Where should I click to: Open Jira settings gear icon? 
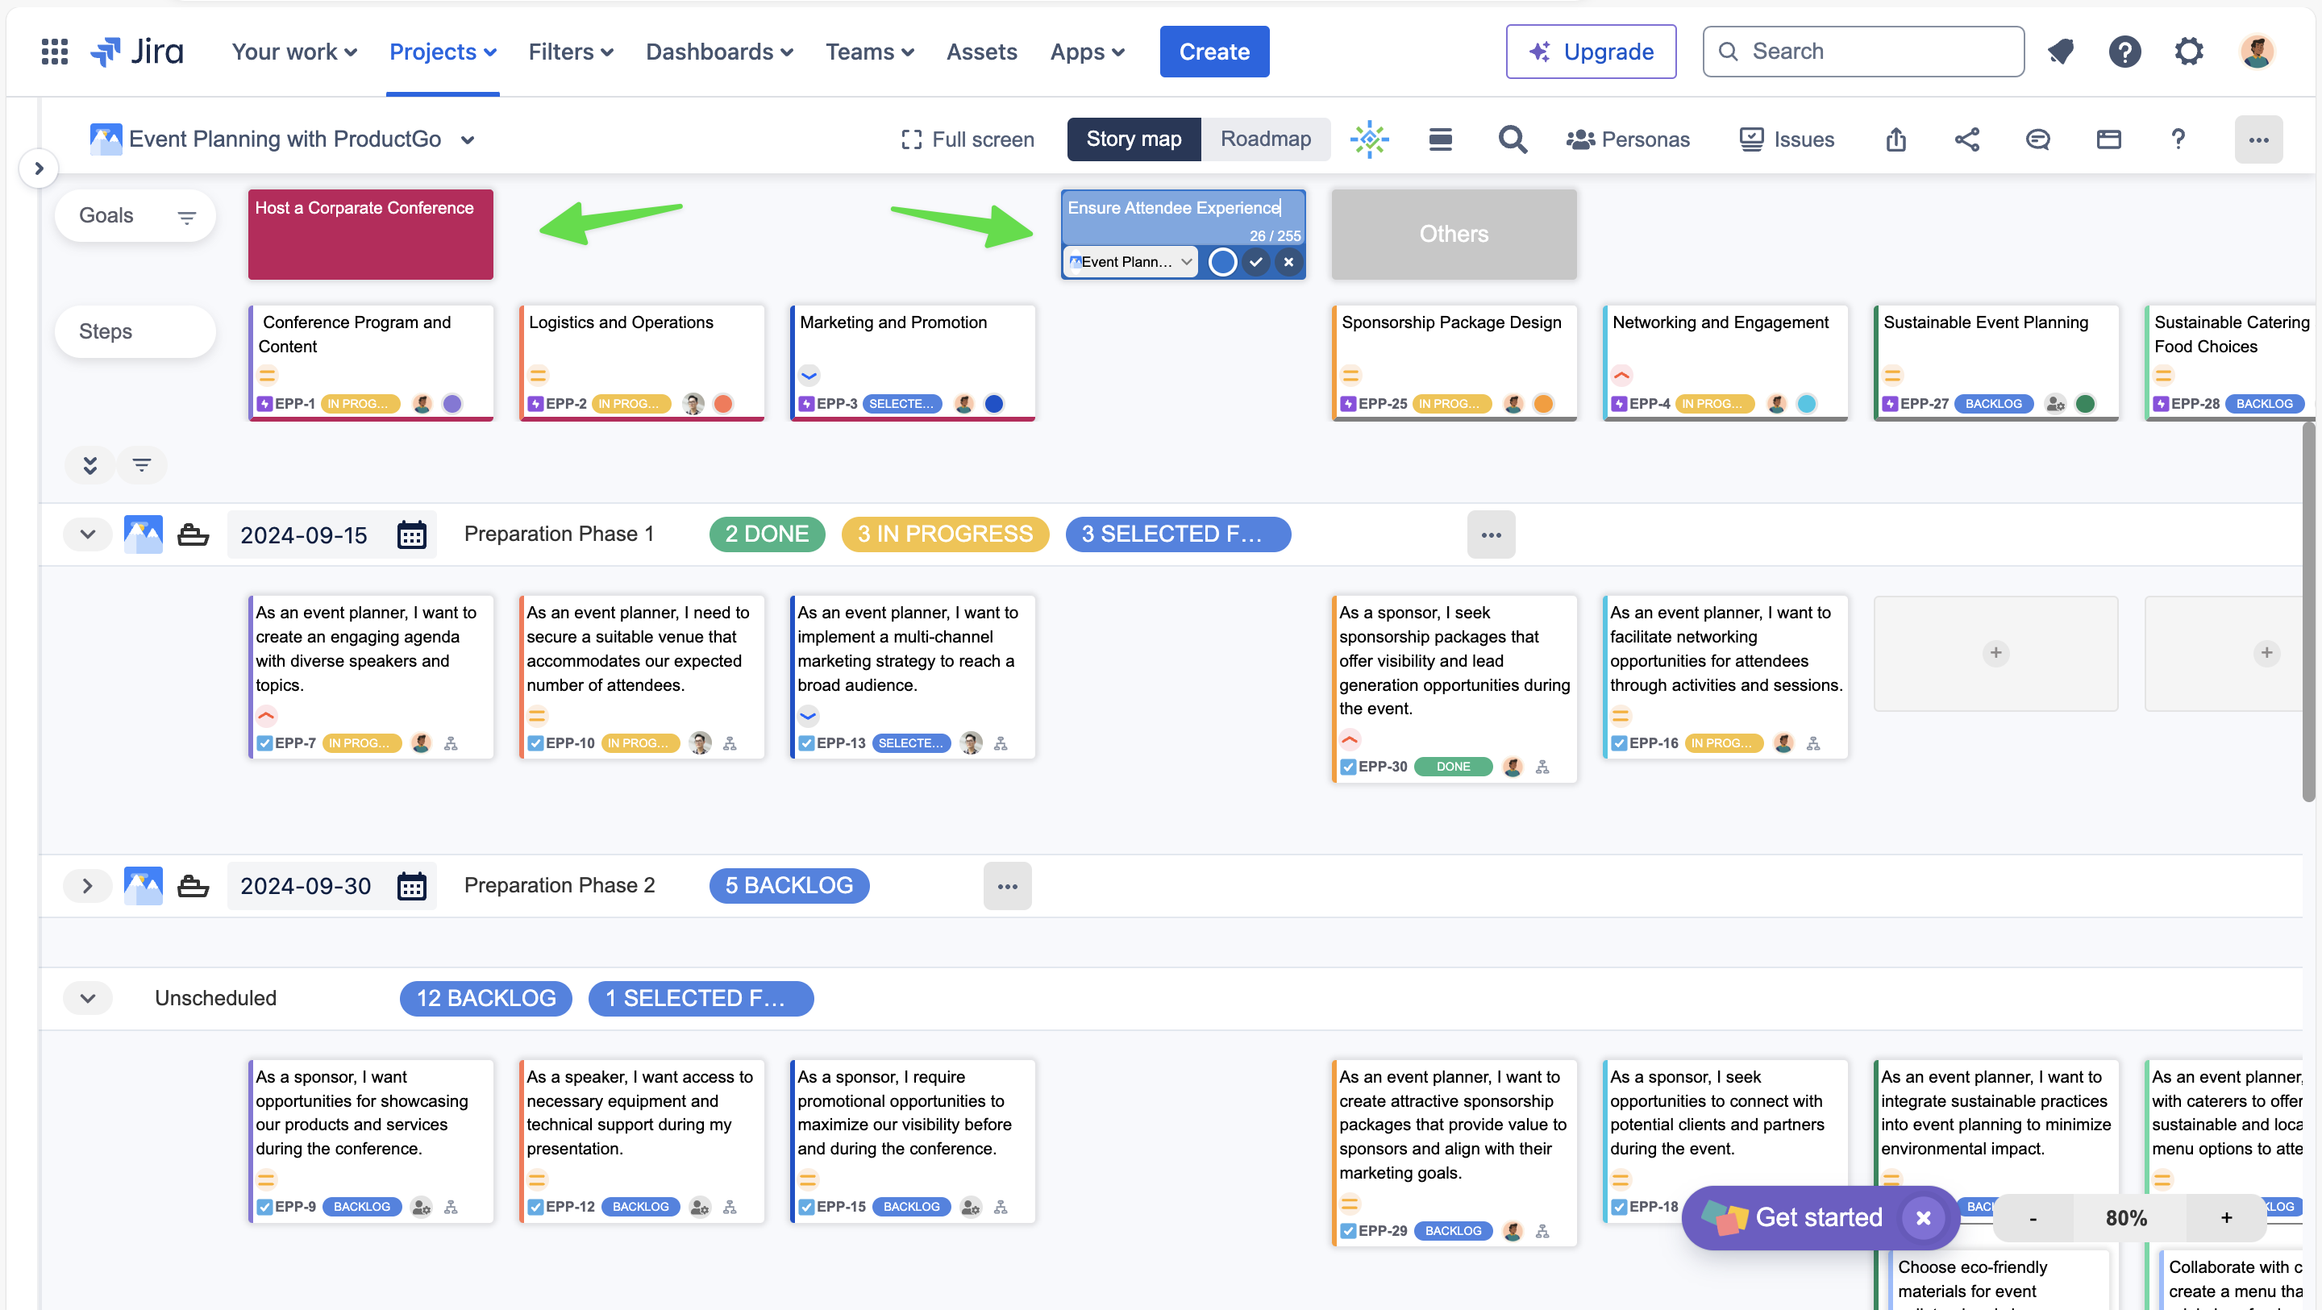[2189, 52]
